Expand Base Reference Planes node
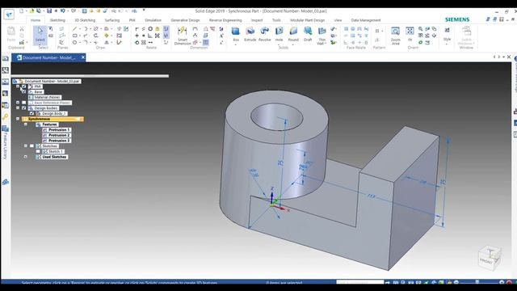This screenshot has height=291, width=517. (18, 103)
